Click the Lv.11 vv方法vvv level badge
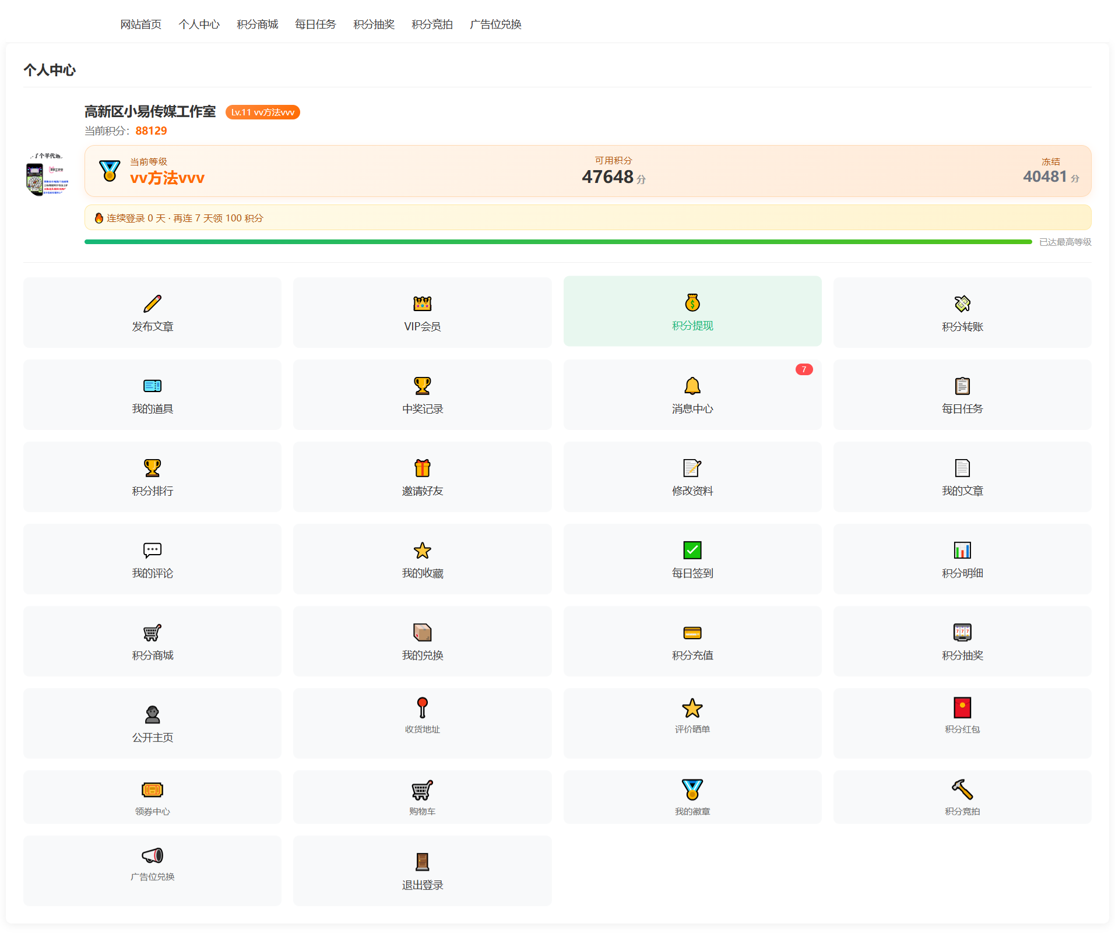The height and width of the screenshot is (938, 1115). tap(262, 112)
